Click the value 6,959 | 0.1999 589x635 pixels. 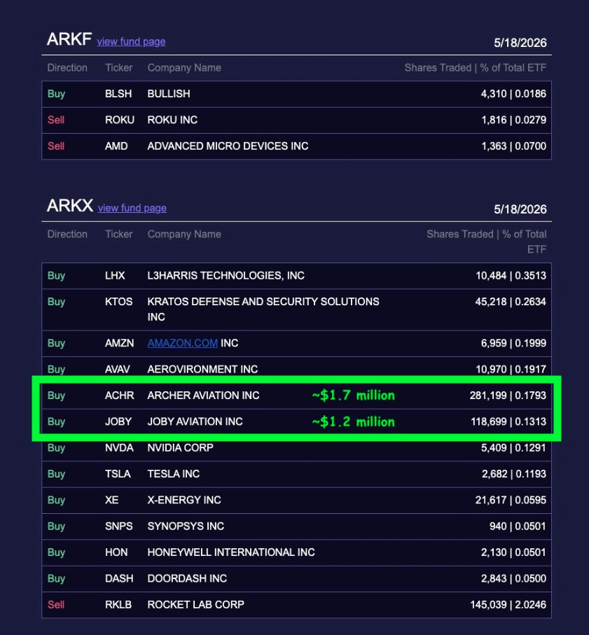[513, 343]
